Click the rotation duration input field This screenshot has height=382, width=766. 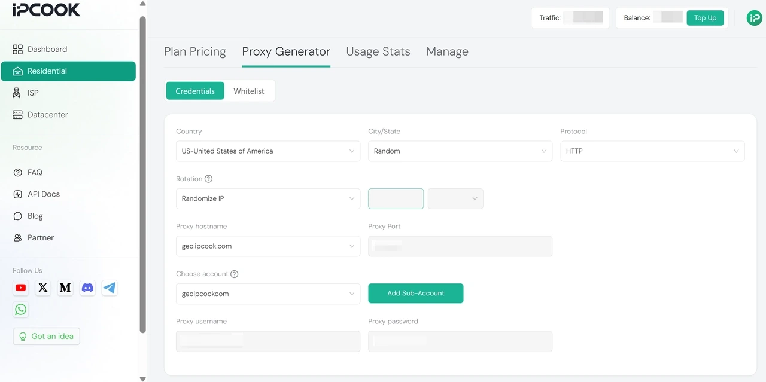[396, 198]
